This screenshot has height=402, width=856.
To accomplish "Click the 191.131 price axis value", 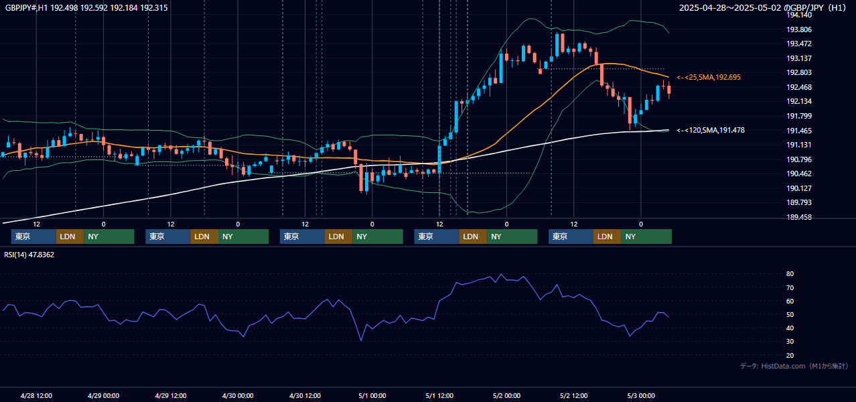I will pos(800,145).
